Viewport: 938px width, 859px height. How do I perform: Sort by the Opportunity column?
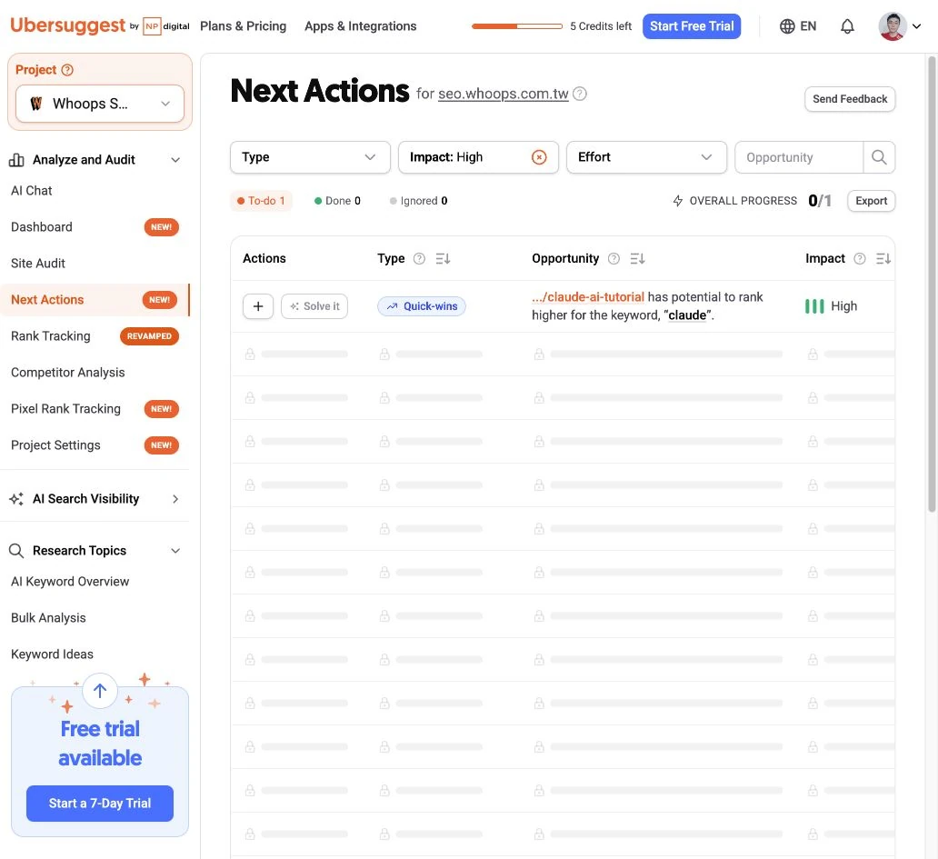tap(637, 258)
